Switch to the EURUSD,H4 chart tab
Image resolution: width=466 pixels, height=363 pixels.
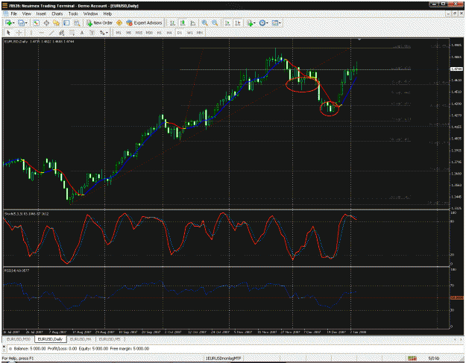81,339
